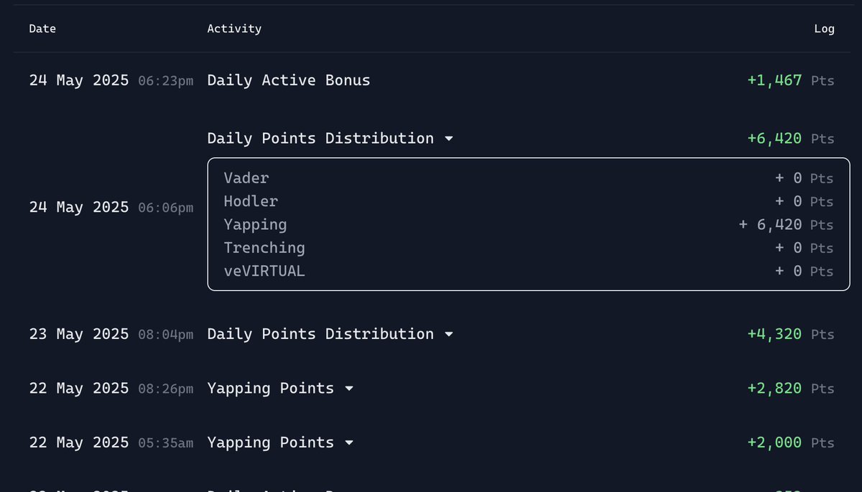Select the Vader row in the breakdown
The width and height of the screenshot is (862, 492).
pyautogui.click(x=529, y=178)
